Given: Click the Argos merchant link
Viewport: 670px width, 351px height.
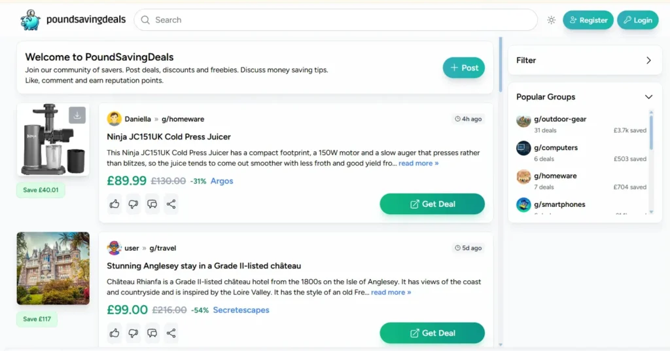Looking at the screenshot, I should pyautogui.click(x=222, y=181).
